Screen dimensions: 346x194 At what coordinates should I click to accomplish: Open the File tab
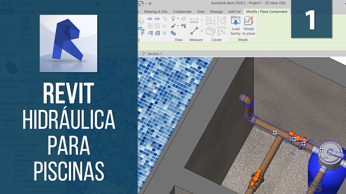click(7, 12)
